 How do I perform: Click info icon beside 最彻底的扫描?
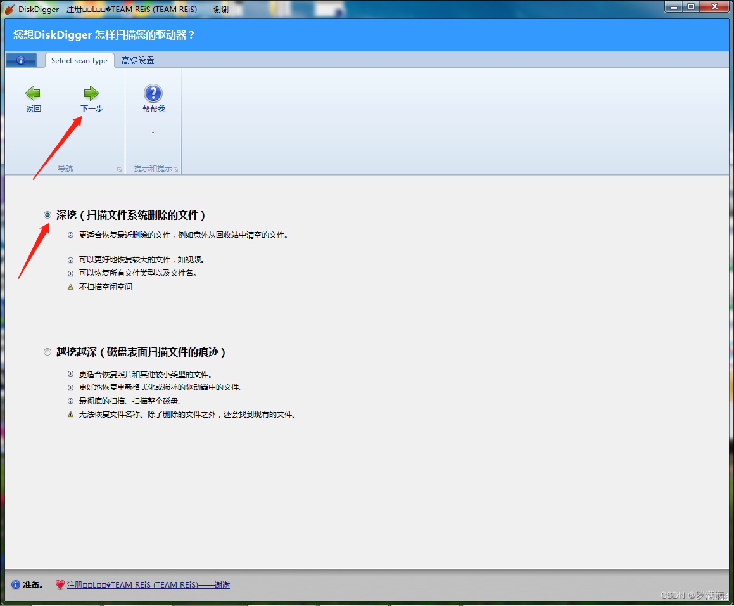[71, 401]
